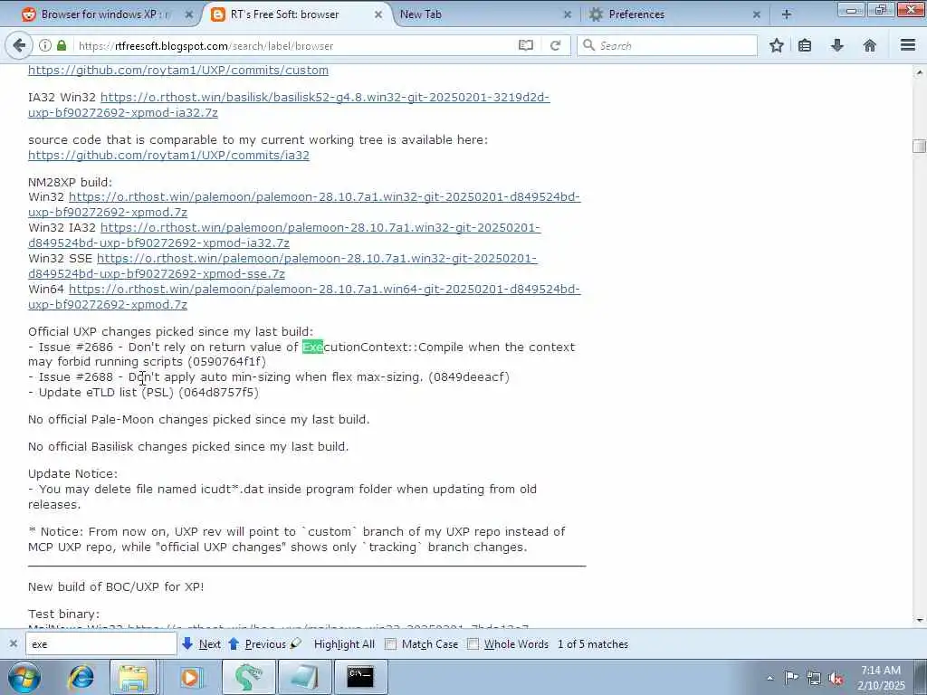This screenshot has width=927, height=695.
Task: Bookmark this page with the star icon
Action: coord(776,45)
